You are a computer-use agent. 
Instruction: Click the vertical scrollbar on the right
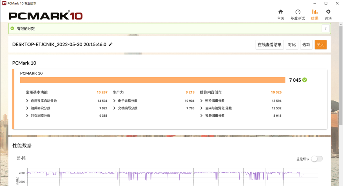point(341,76)
